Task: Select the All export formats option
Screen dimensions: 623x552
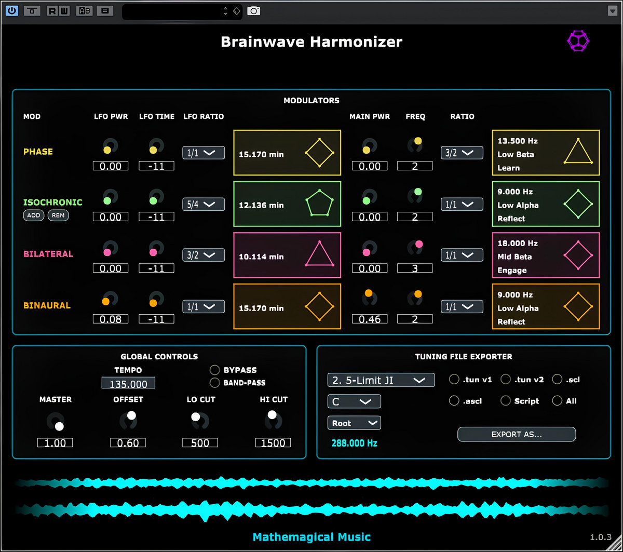Action: click(x=557, y=400)
